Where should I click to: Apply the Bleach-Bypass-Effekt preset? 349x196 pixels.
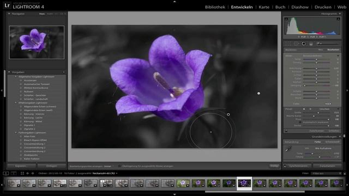(35, 140)
